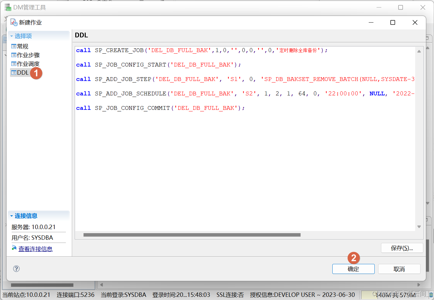The height and width of the screenshot is (300, 434).
Task: Click DDL editor scroll down arrow
Action: click(x=419, y=227)
